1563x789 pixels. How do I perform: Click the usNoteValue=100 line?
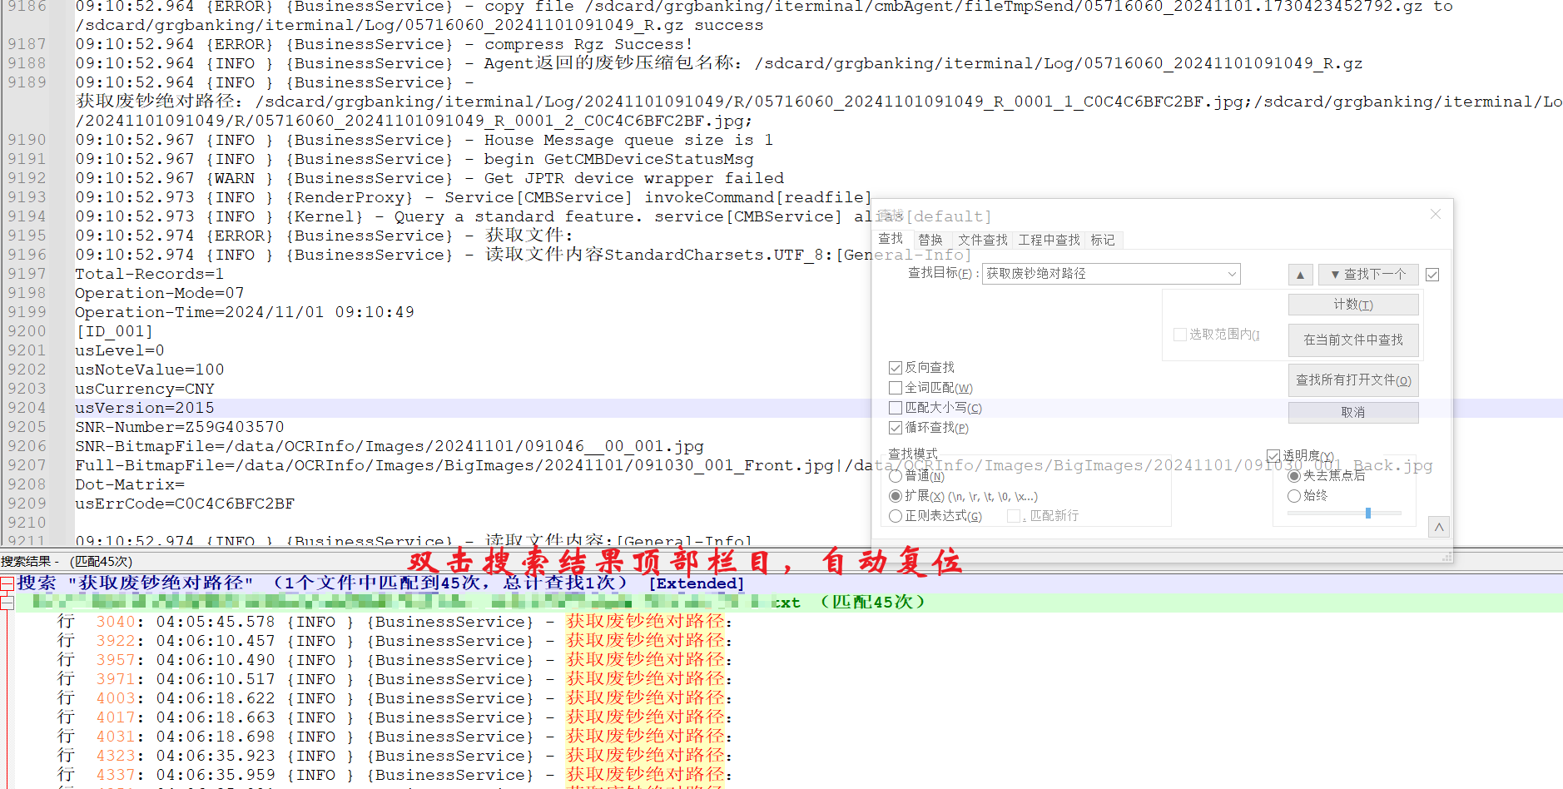pyautogui.click(x=150, y=370)
